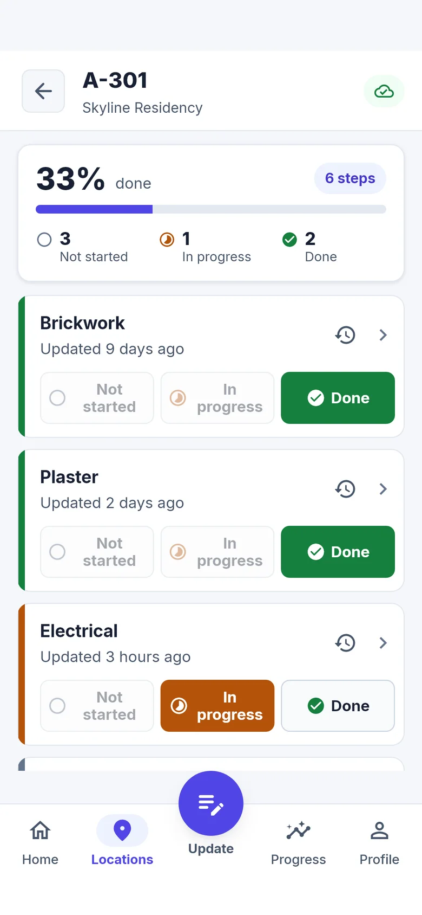This screenshot has width=422, height=915.
Task: Open the Profile person icon
Action: (x=379, y=830)
